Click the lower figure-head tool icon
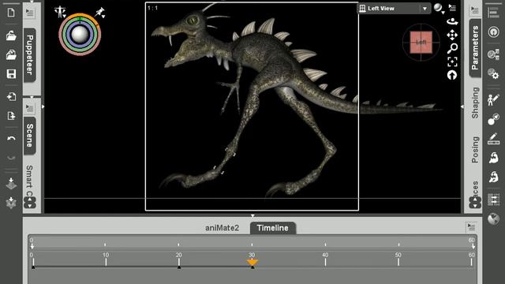The width and height of the screenshot is (505, 284). tap(493, 177)
